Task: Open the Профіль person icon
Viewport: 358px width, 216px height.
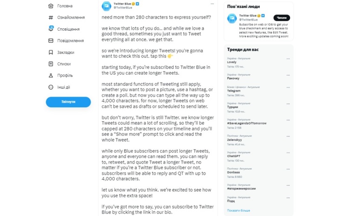Action: click(x=51, y=75)
